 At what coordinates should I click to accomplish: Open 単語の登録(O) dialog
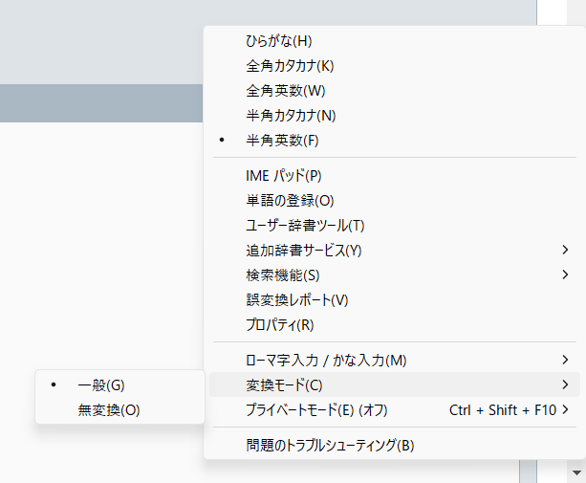[290, 201]
